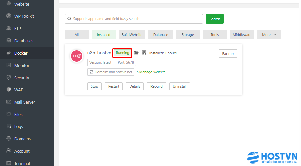Click the Website globe icon in sidebar
Image resolution: width=301 pixels, height=166 pixels.
pyautogui.click(x=9, y=4)
